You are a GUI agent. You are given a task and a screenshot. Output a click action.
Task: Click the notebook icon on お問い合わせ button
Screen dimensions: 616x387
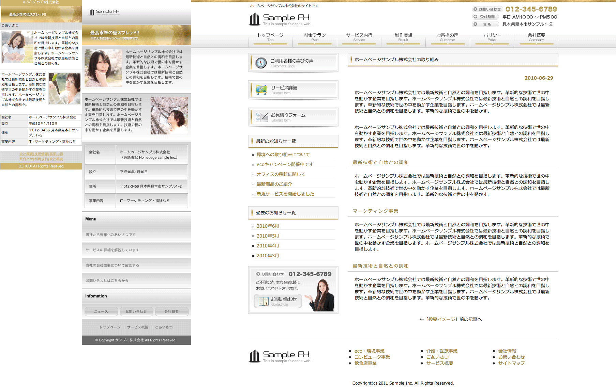click(x=264, y=301)
